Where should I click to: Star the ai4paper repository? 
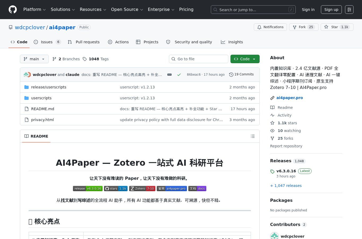click(337, 27)
